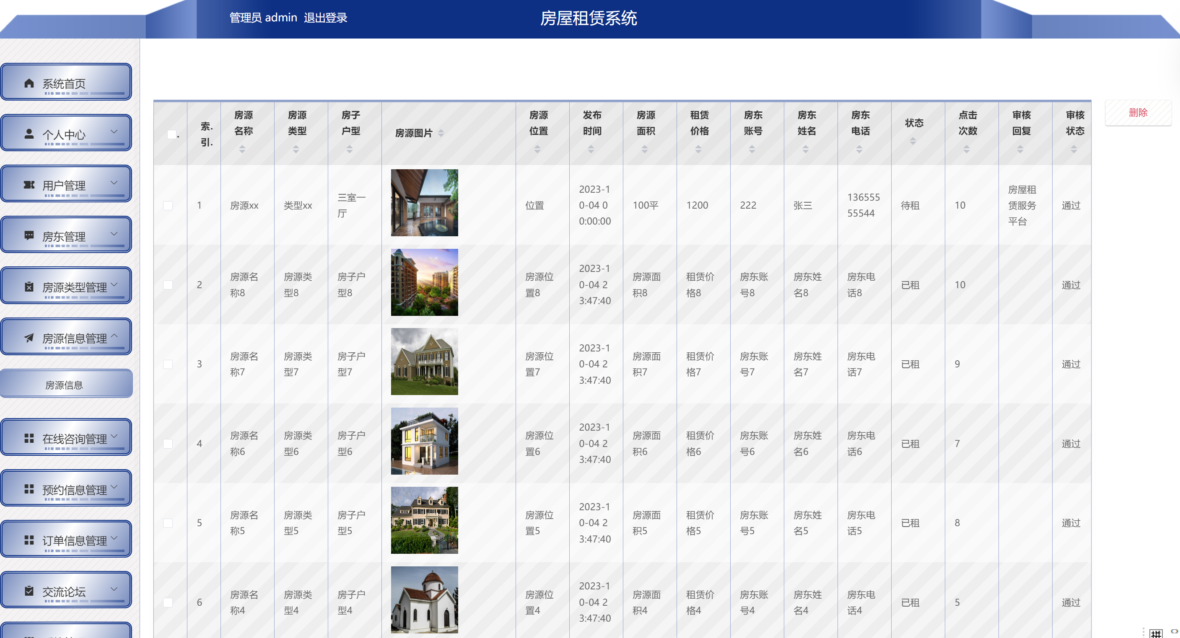The width and height of the screenshot is (1180, 638).
Task: Click the red 删除 button
Action: click(1138, 113)
